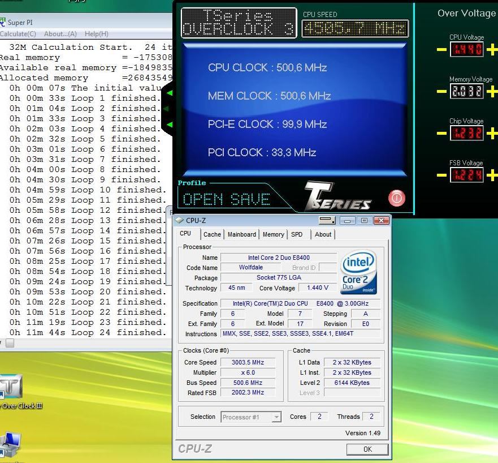498x463 pixels.
Task: Click the Instructions field MMX, SSE list
Action: click(301, 333)
